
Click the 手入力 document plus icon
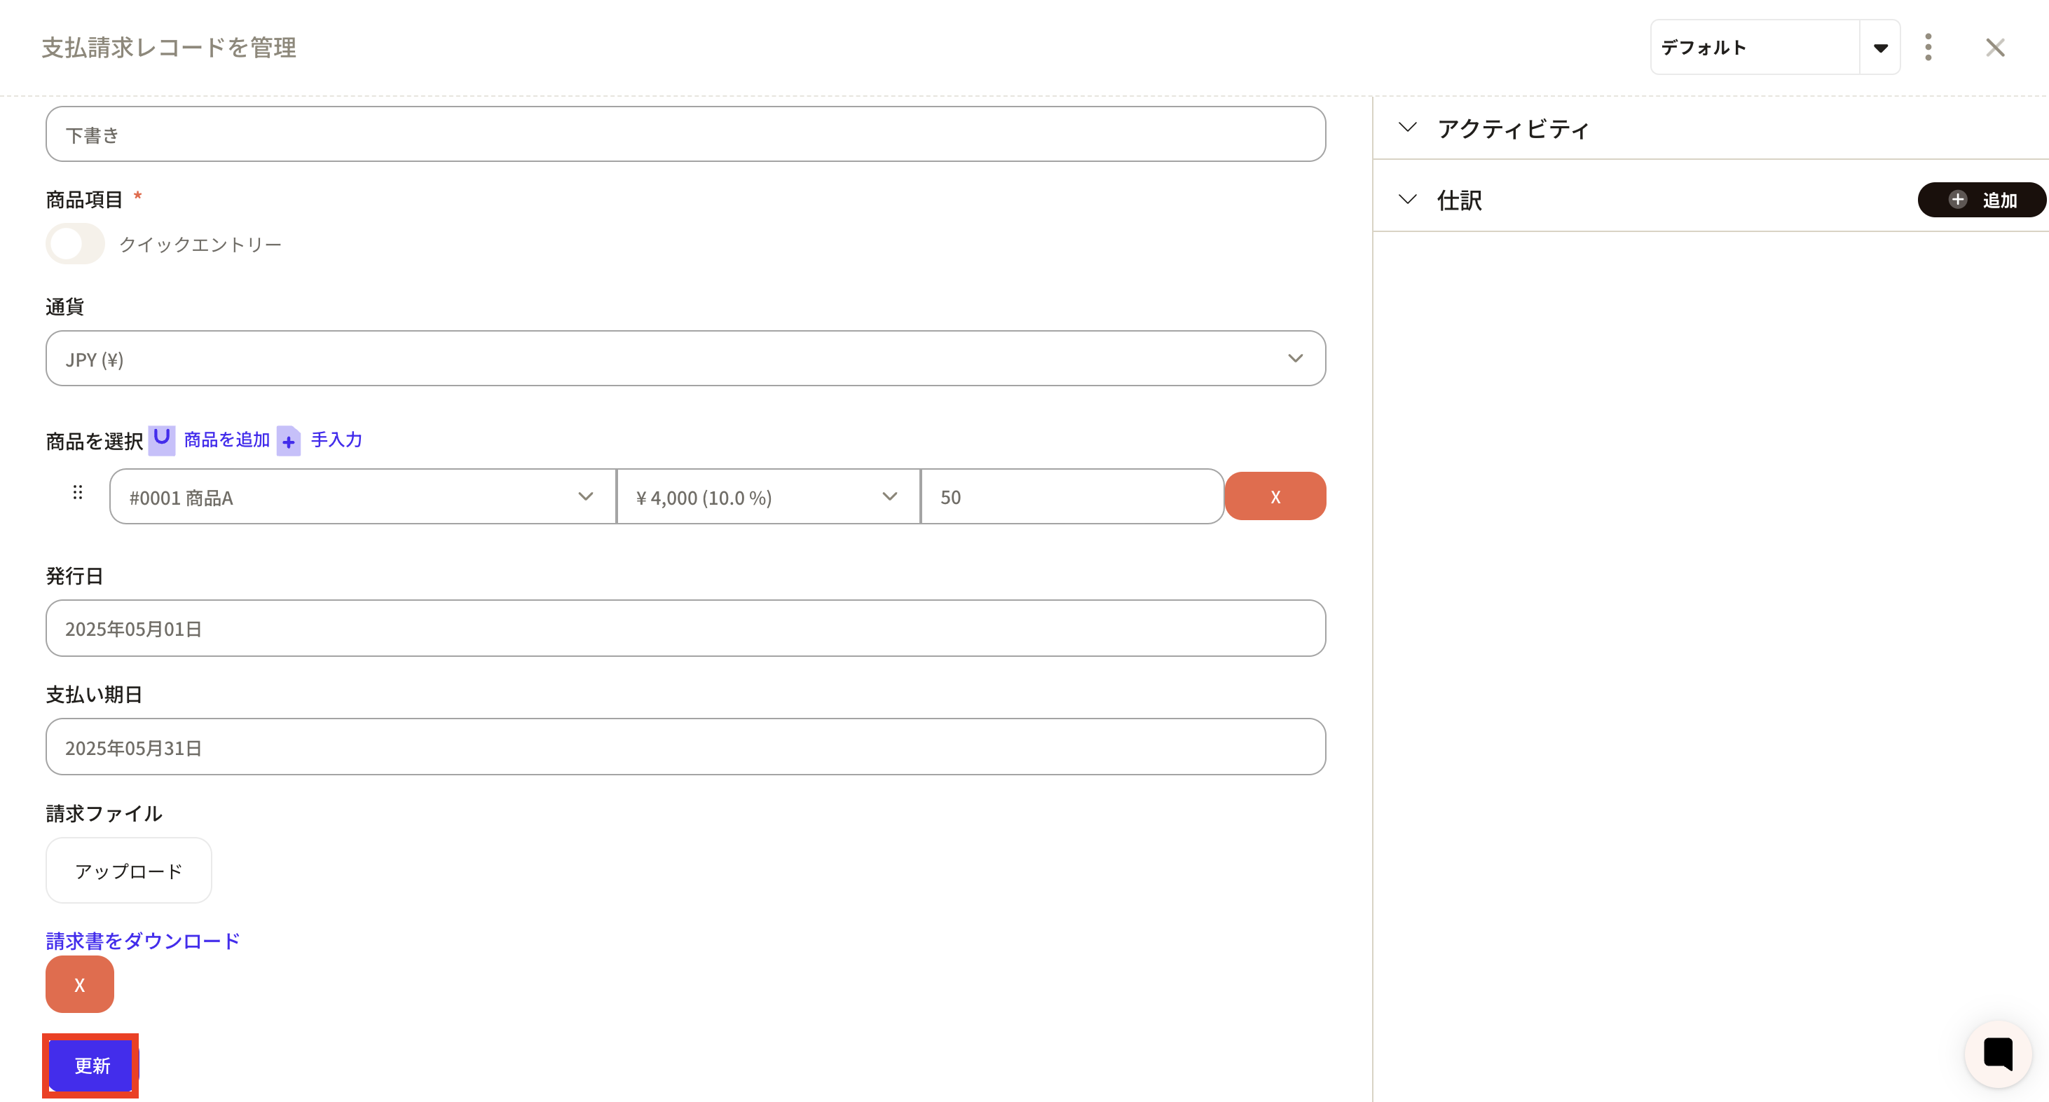pos(289,441)
